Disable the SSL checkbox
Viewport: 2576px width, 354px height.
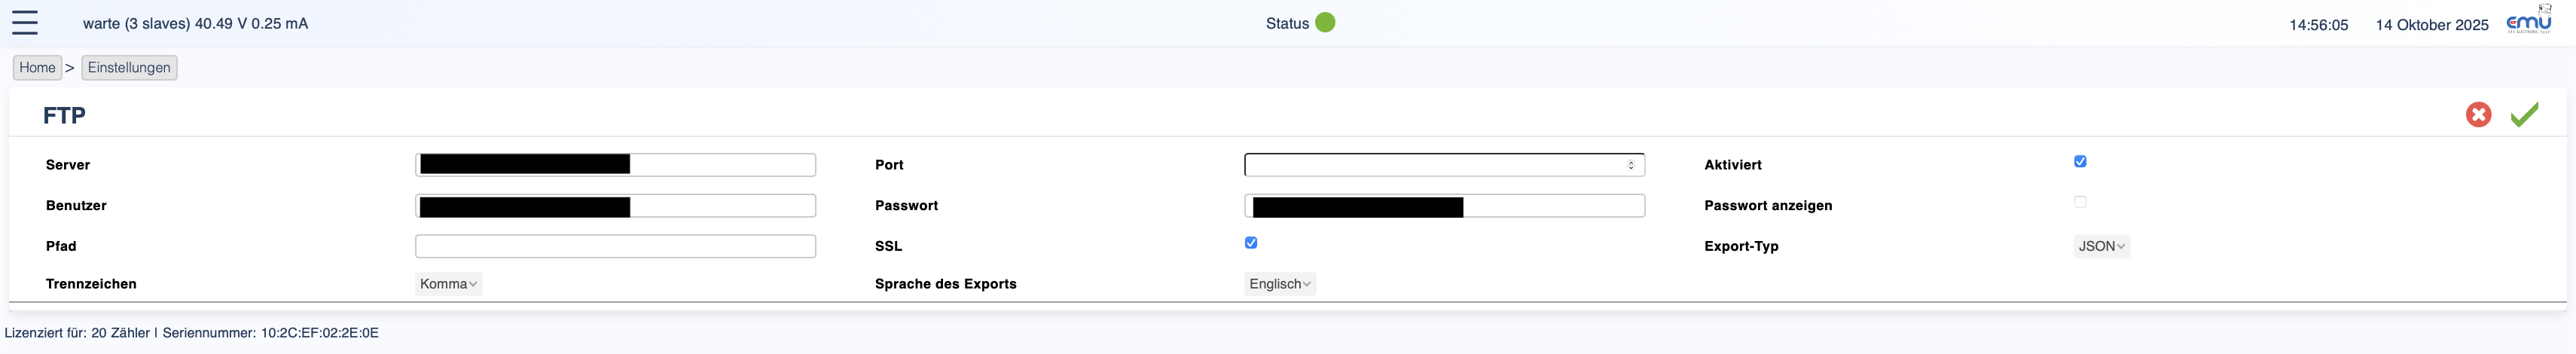pyautogui.click(x=1251, y=243)
